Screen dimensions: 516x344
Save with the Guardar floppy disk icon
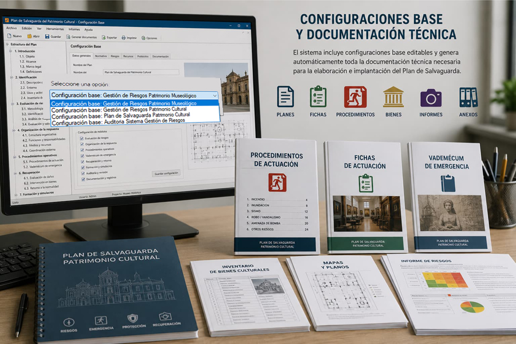tap(47, 36)
